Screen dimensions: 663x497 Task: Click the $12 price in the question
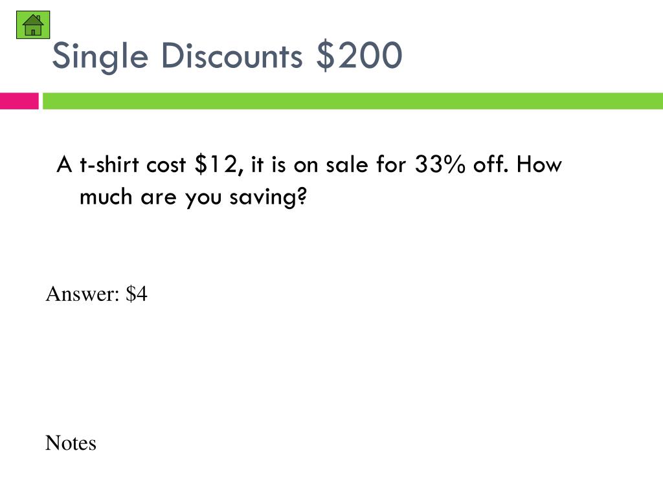pyautogui.click(x=219, y=165)
